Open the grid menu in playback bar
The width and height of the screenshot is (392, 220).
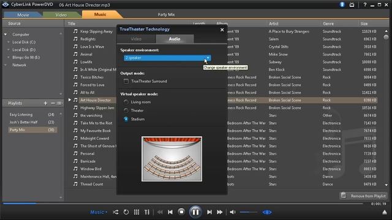pyautogui.click(x=137, y=212)
